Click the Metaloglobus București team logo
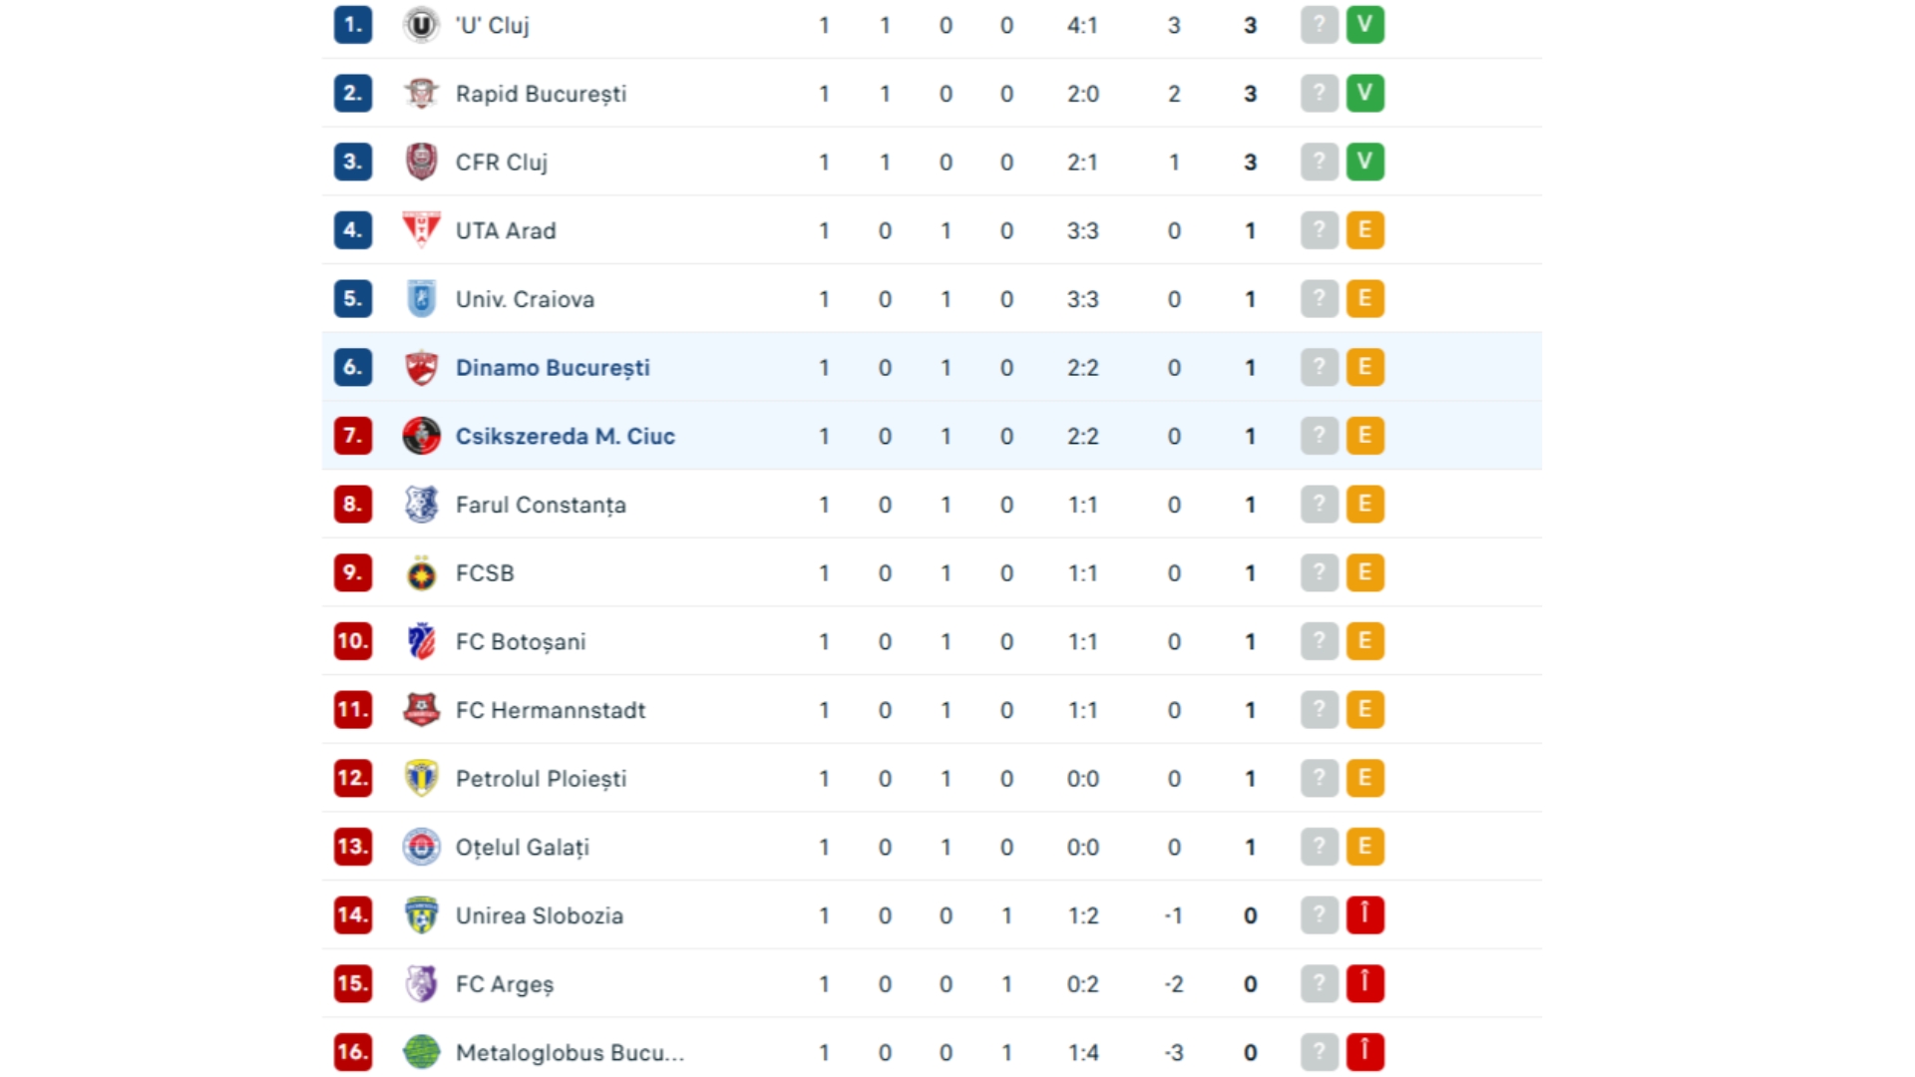Viewport: 1915px width, 1077px height. pyautogui.click(x=421, y=1052)
